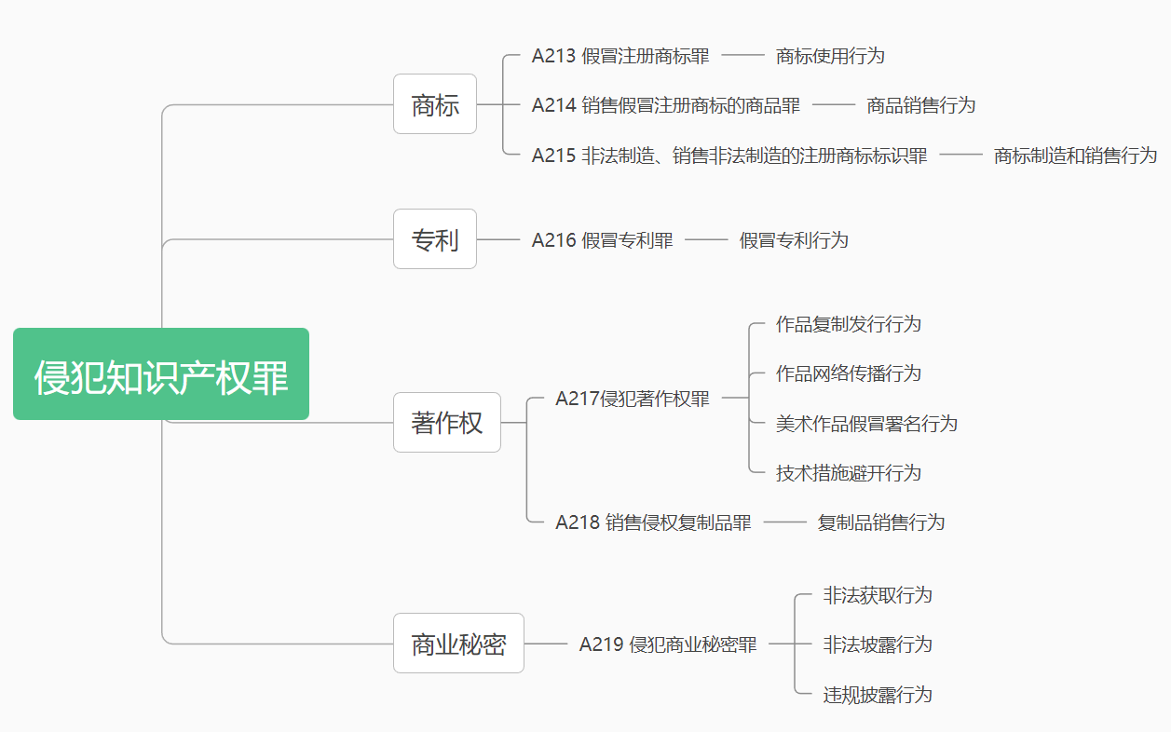The width and height of the screenshot is (1171, 732).
Task: Click the A217侵犯著作权罪 node
Action: 633,399
